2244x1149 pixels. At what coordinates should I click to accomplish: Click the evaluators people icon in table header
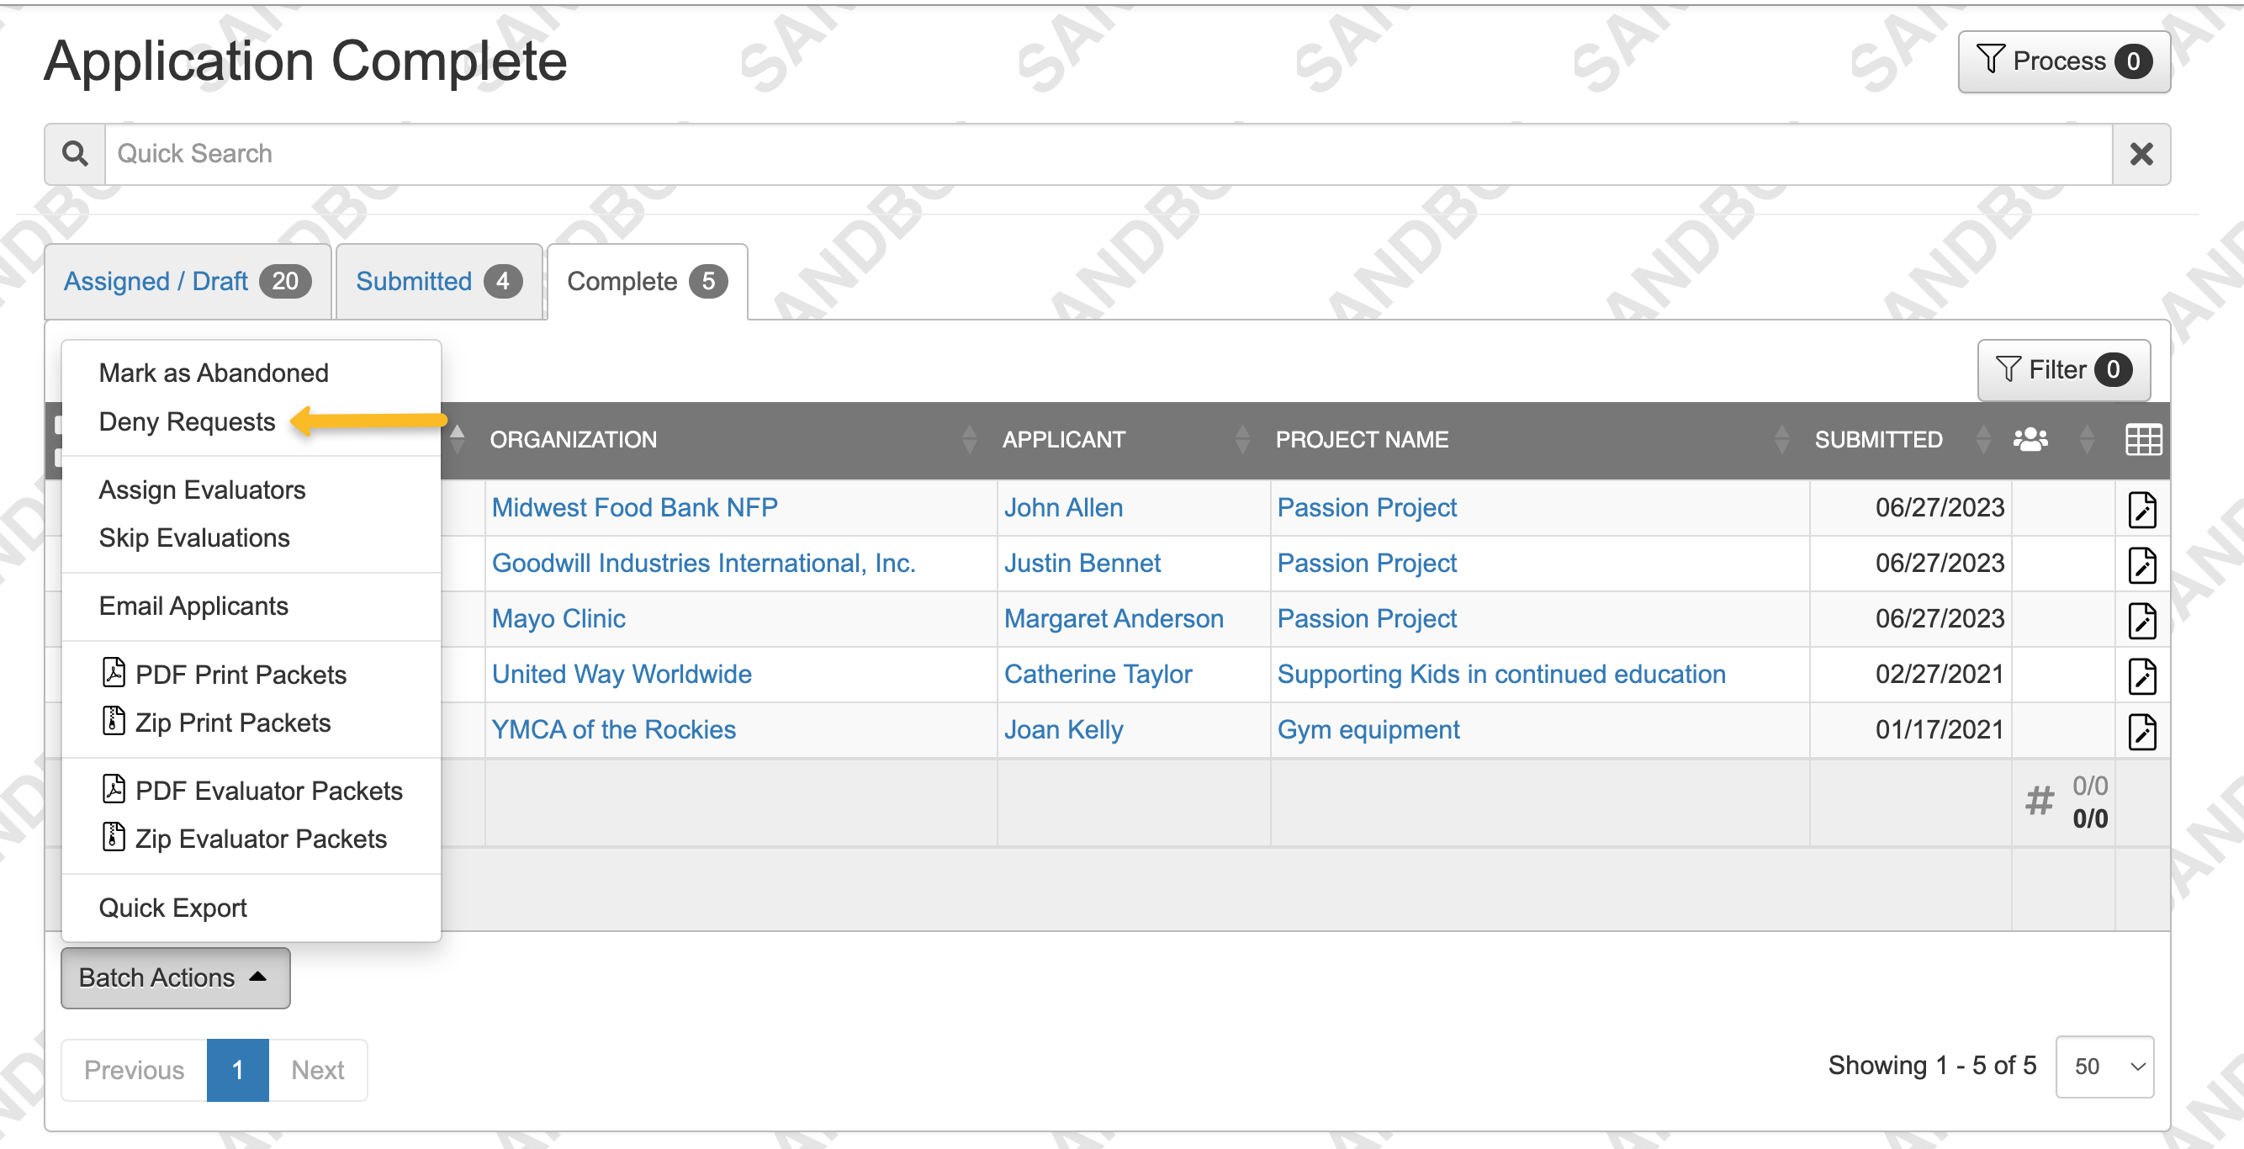point(2031,439)
